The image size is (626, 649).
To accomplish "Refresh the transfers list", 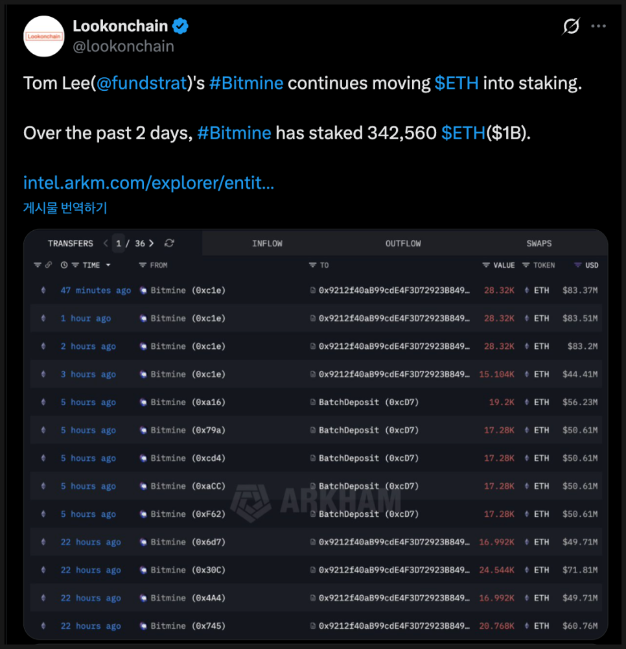I will coord(169,243).
